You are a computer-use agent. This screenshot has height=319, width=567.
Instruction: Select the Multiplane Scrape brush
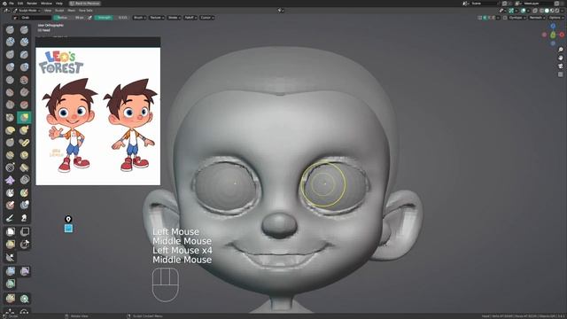pyautogui.click(x=24, y=105)
